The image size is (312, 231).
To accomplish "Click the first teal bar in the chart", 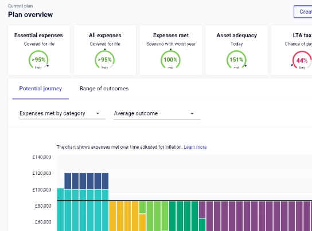I will click(x=60, y=209).
